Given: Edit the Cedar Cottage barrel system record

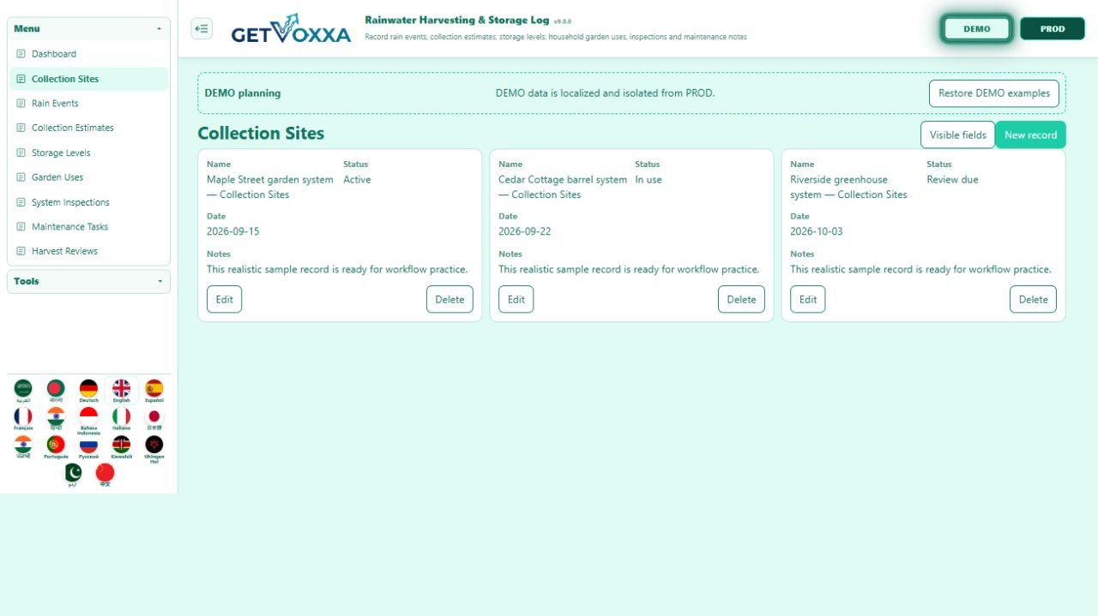Looking at the screenshot, I should 516,299.
